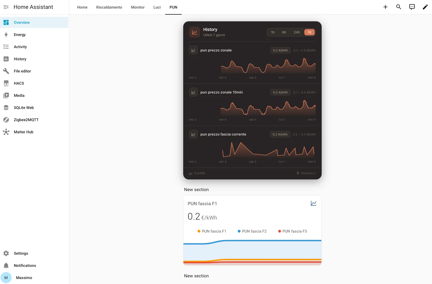Click the File editor wrench icon

(6, 71)
